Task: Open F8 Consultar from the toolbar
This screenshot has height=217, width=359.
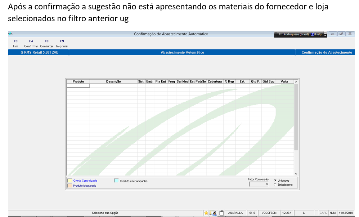Action: 46,44
